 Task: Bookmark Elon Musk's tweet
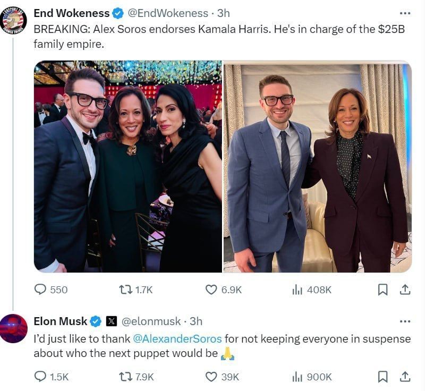(381, 377)
